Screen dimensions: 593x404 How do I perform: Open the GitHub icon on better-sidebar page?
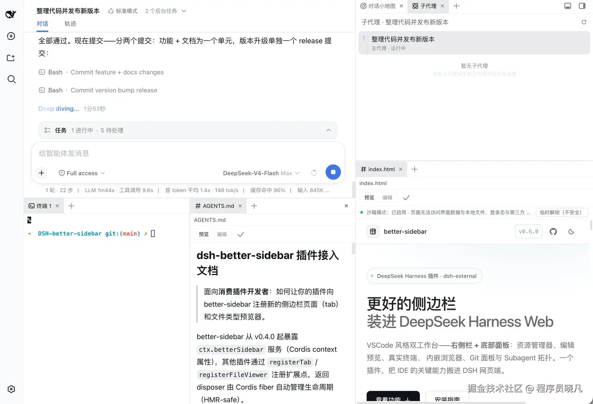553,232
